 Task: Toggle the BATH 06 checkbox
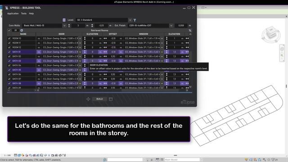point(9,74)
